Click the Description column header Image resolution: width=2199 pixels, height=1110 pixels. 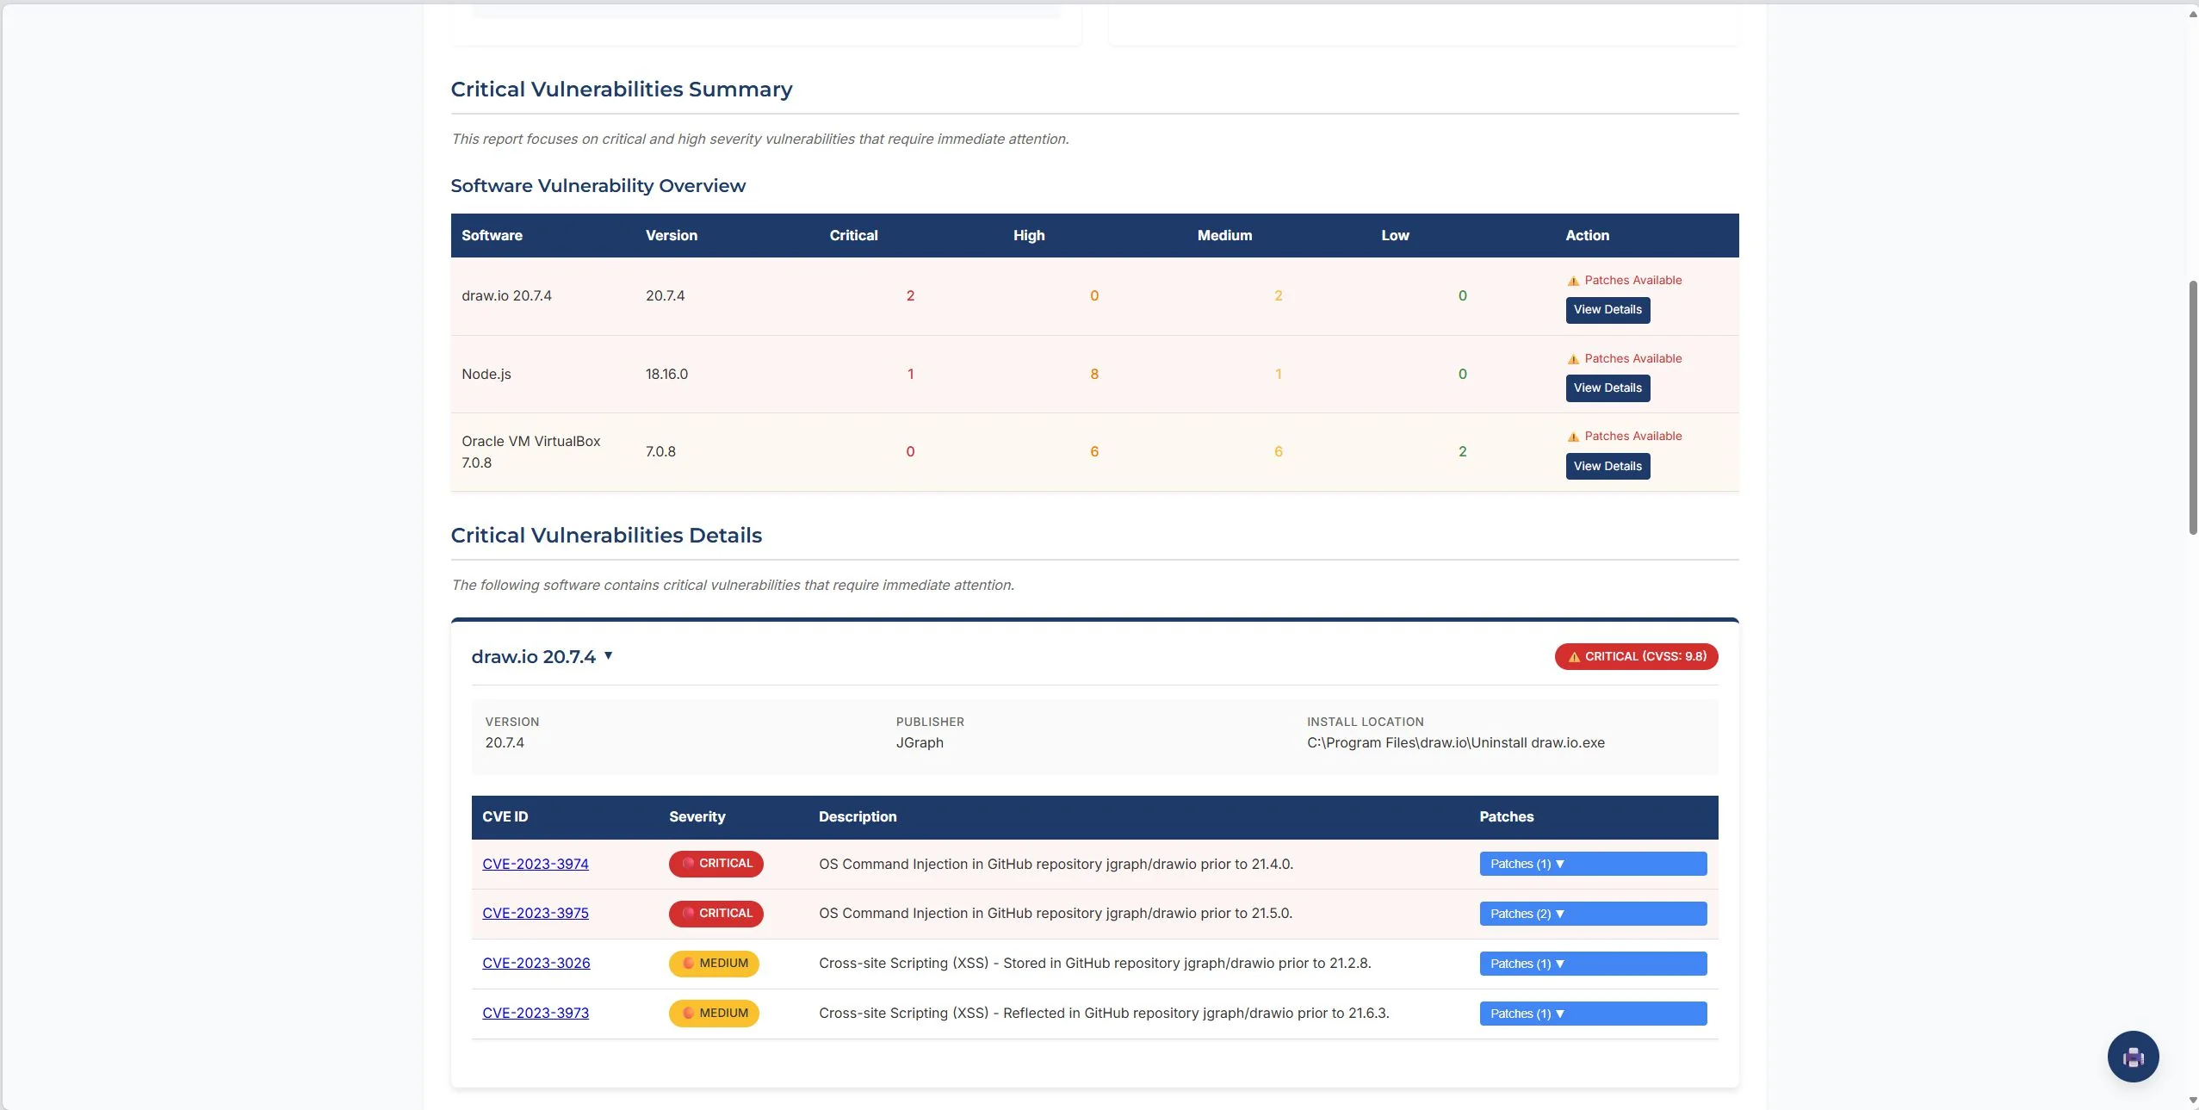(858, 816)
